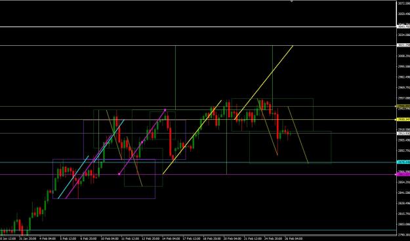Click the 3059 price scale label
This screenshot has height=241, width=410.
coord(404,14)
